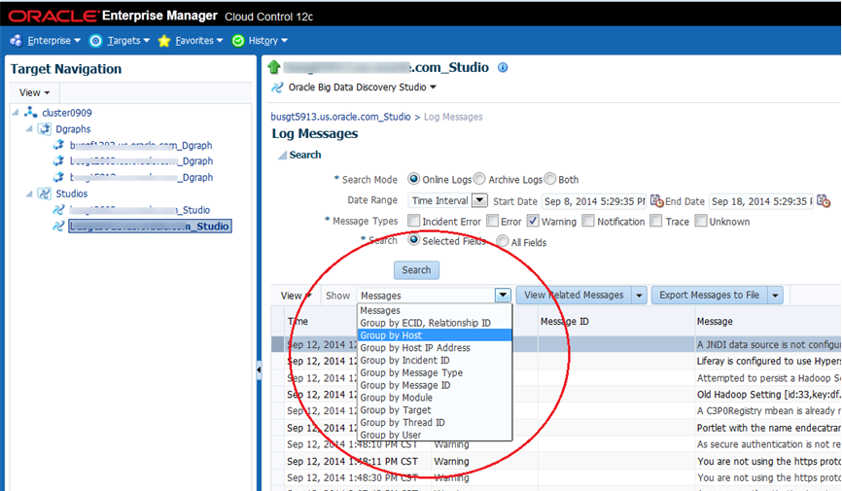This screenshot has width=842, height=491.
Task: Enable Trace message type
Action: 655,221
